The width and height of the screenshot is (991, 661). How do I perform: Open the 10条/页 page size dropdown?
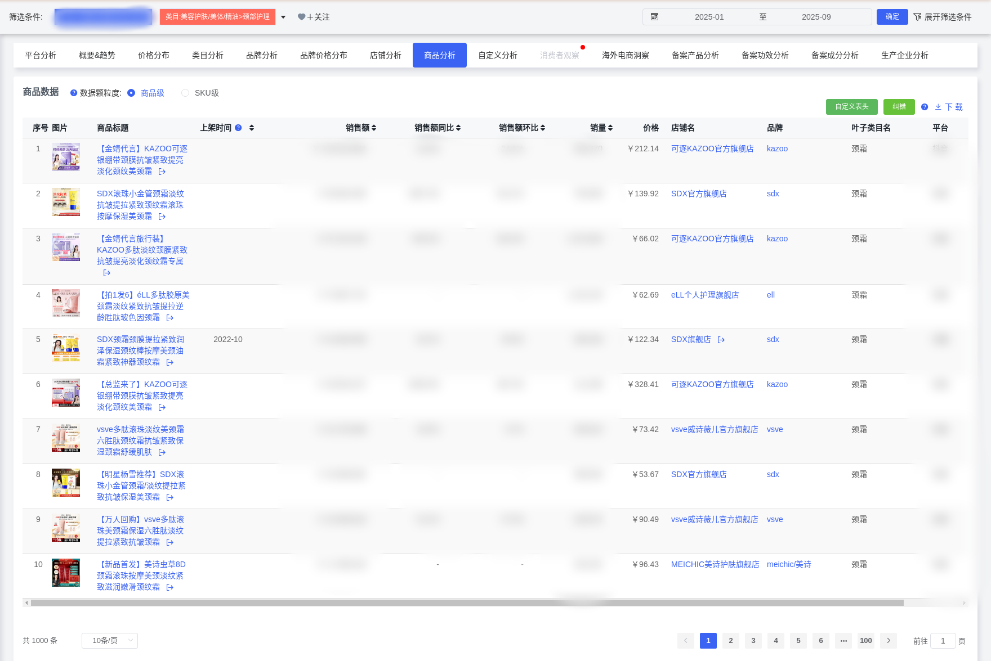point(109,640)
